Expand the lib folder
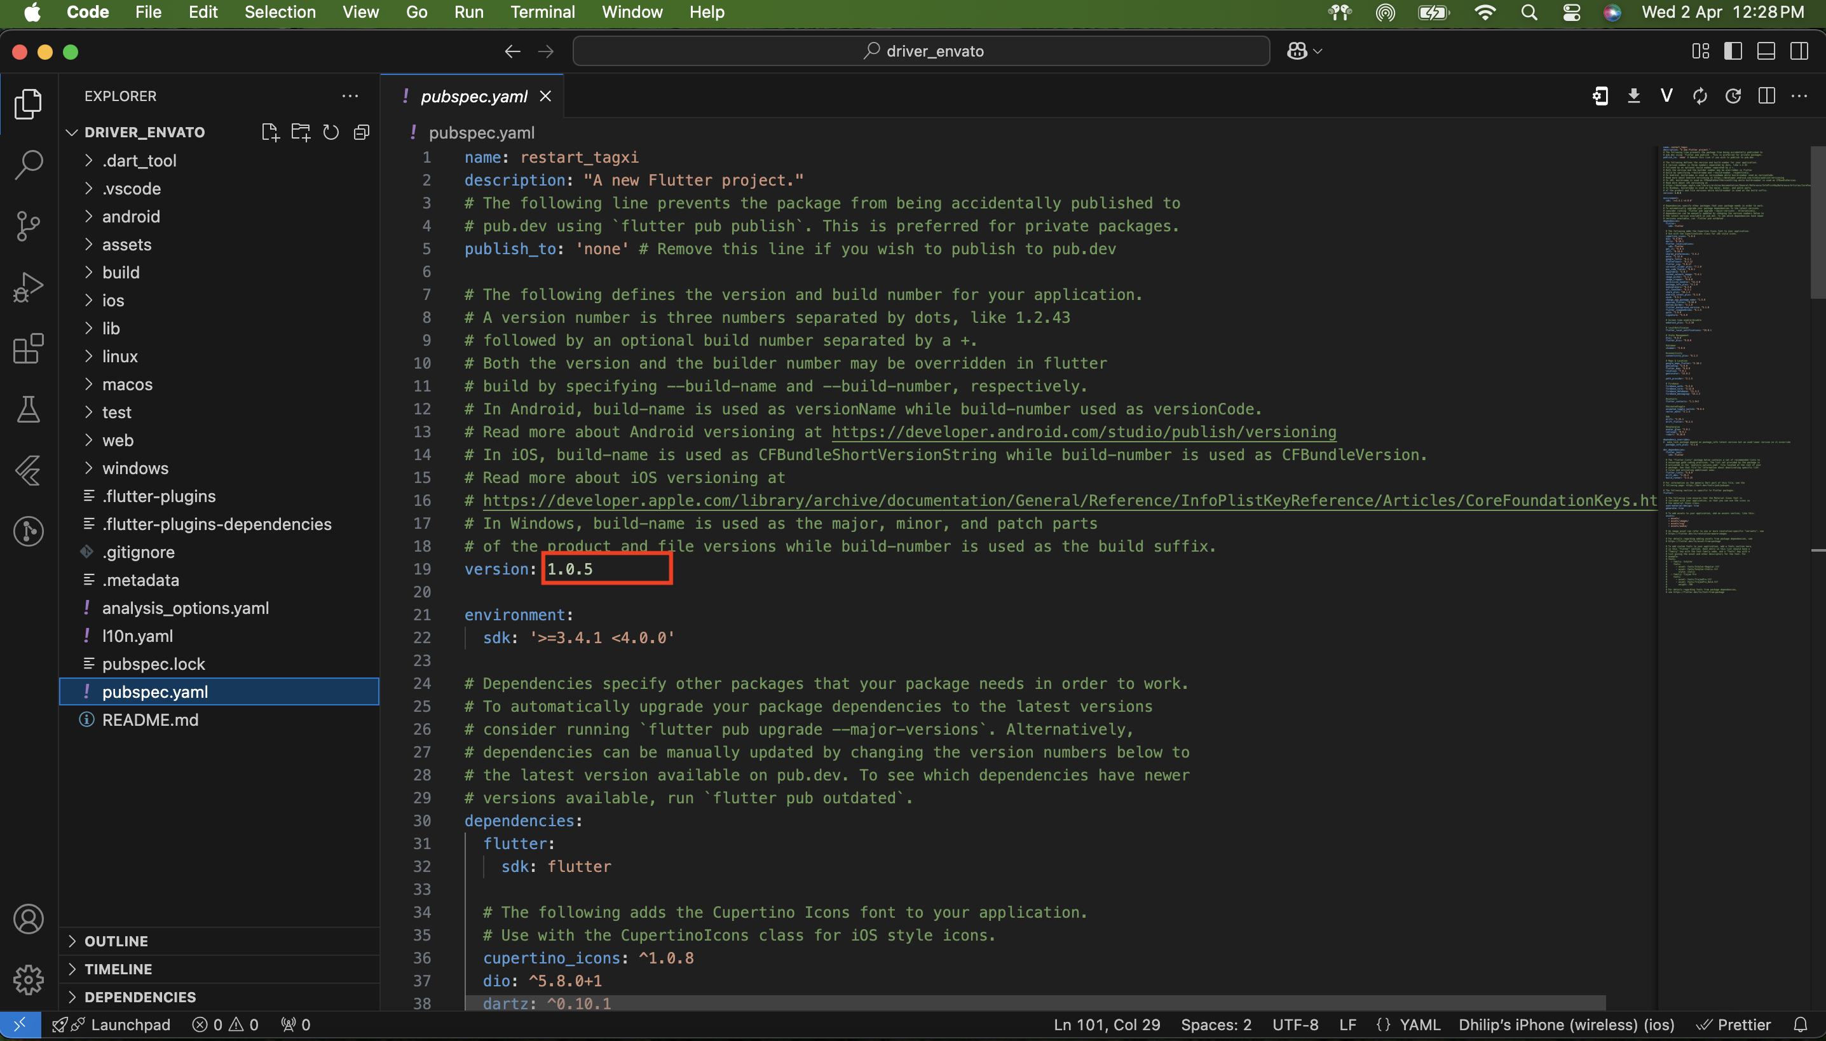This screenshot has width=1826, height=1041. point(111,328)
